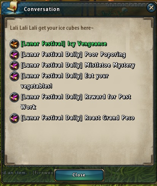The width and height of the screenshot is (157, 186).
Task: Click the Reward for Past Work quest icon
Action: point(14,97)
